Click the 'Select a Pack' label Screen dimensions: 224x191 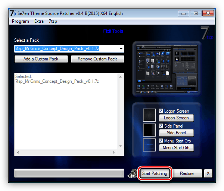[x=27, y=40]
